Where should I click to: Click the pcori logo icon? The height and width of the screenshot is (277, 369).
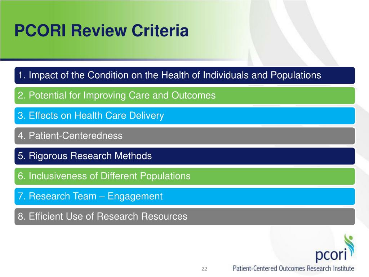point(335,248)
